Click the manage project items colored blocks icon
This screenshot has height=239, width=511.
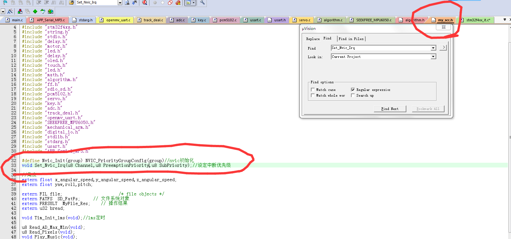pyautogui.click(x=20, y=11)
